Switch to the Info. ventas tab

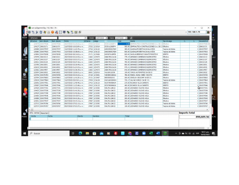point(34,113)
